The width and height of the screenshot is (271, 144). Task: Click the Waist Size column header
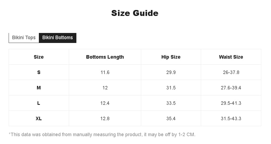(231, 57)
